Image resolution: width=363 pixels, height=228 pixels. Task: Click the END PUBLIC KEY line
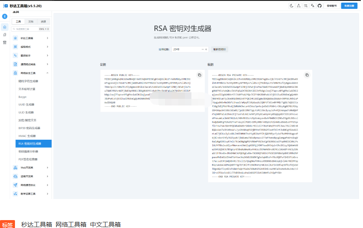coord(121,106)
